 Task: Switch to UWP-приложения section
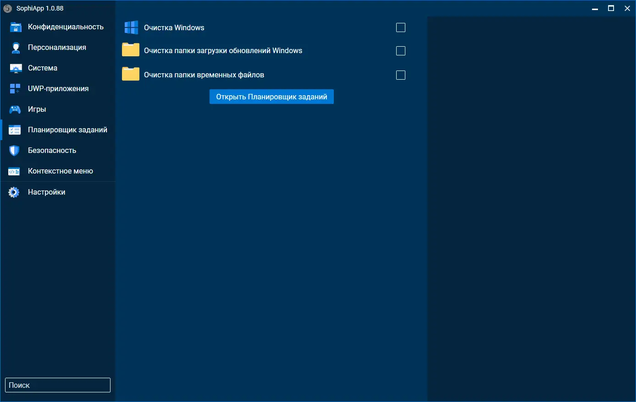pyautogui.click(x=58, y=89)
